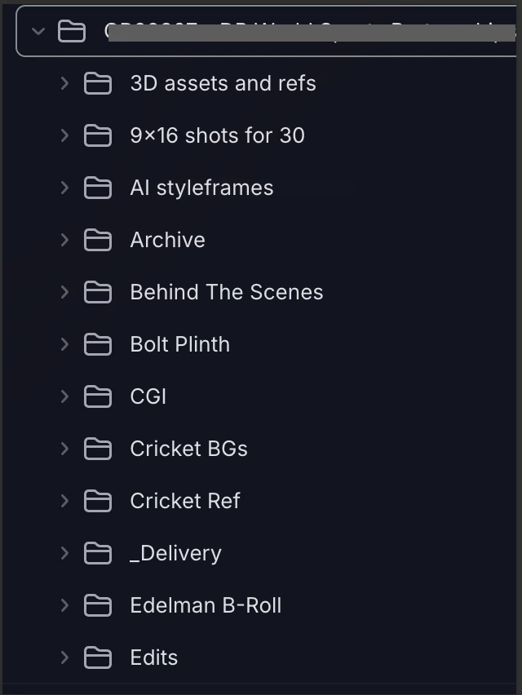Collapse the top-level project folder chevron
Screen dimensions: 522x695
(x=38, y=32)
